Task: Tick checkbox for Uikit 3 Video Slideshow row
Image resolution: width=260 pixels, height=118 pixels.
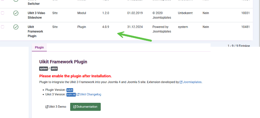Action: [3, 13]
